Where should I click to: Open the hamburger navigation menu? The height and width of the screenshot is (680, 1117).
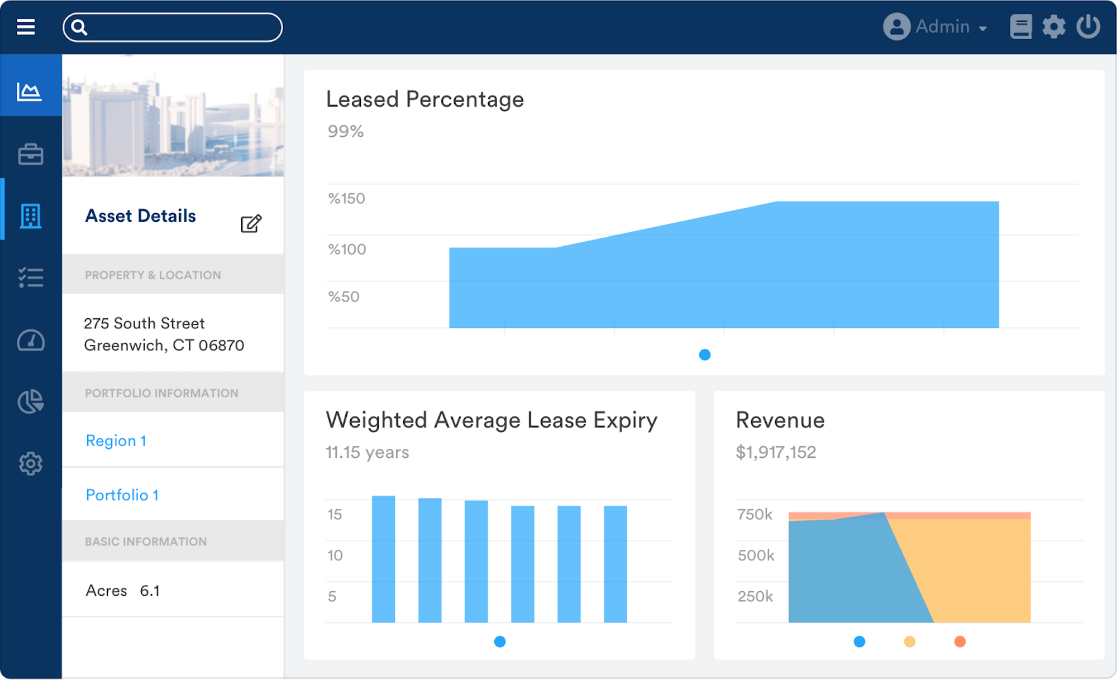26,26
